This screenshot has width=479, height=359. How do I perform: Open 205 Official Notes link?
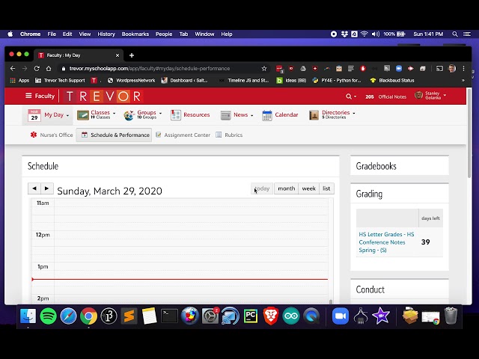point(385,96)
